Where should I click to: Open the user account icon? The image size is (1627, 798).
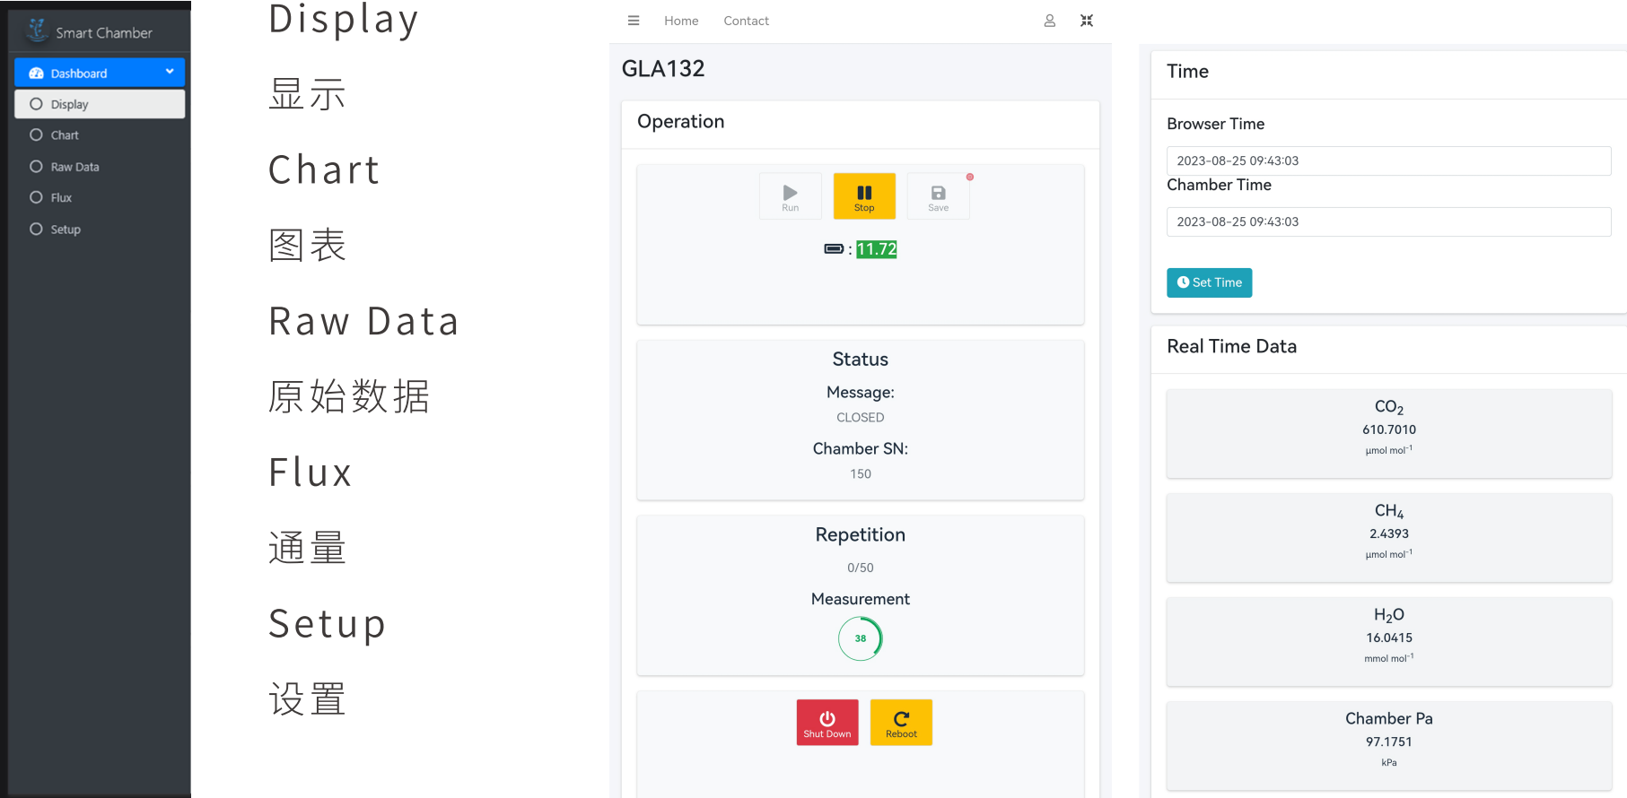coord(1049,21)
